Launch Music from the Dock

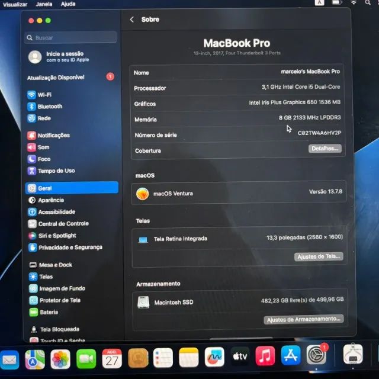(265, 356)
